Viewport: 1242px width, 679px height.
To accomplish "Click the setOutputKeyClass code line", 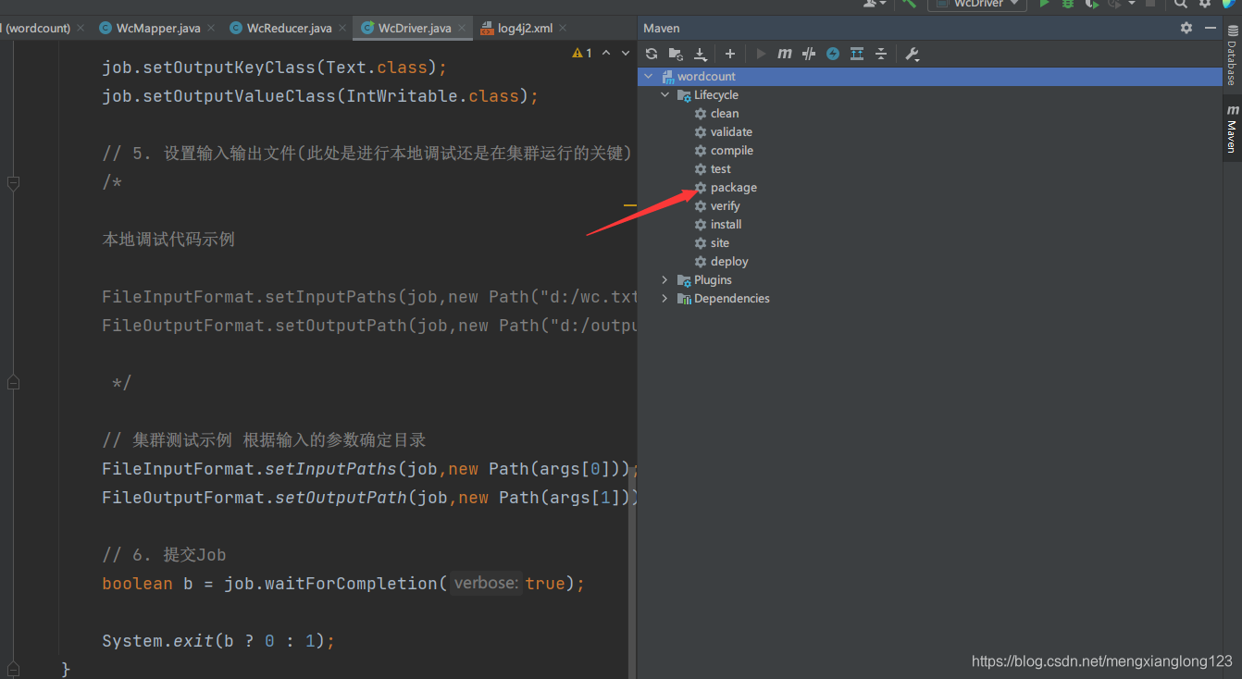I will tap(275, 68).
